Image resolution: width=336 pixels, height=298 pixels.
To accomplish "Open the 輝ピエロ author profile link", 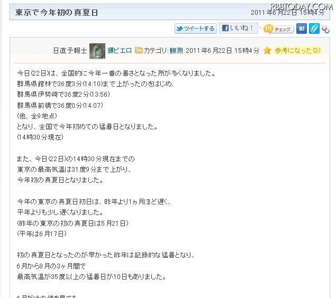I will [120, 51].
